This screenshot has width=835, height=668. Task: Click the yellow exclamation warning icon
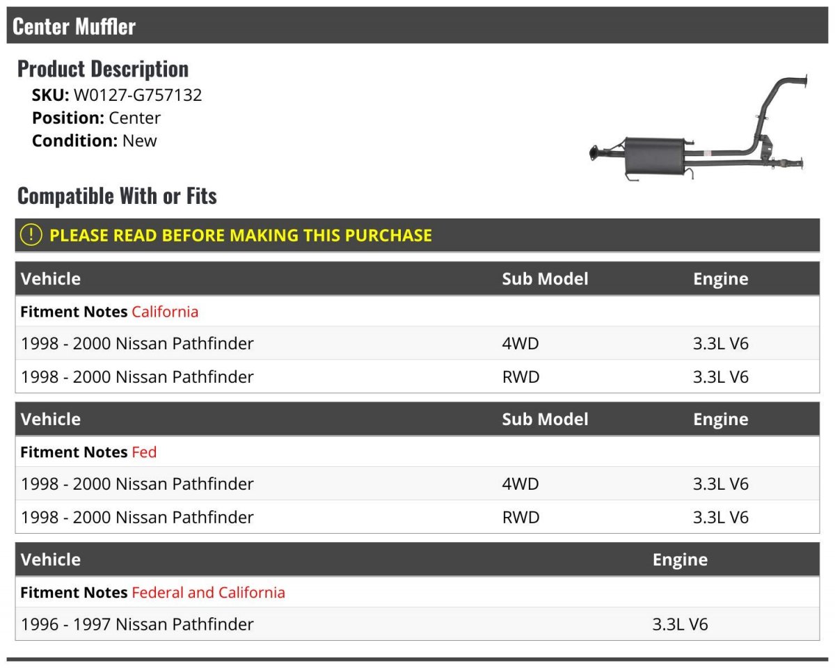point(31,235)
